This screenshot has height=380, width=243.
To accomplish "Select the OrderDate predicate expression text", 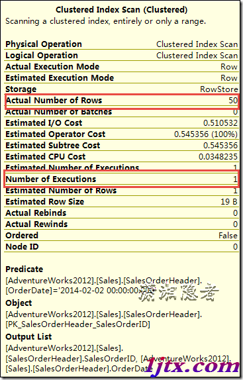I will [80, 291].
